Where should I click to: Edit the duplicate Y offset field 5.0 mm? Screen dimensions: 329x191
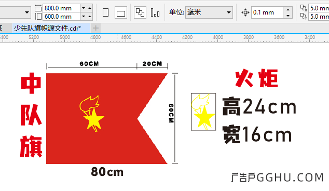pos(319,17)
